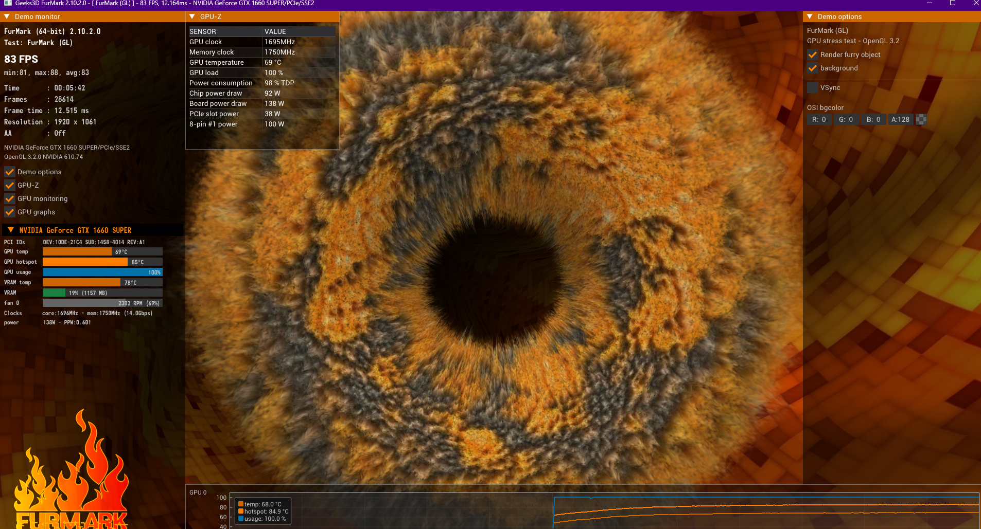Viewport: 981px width, 529px height.
Task: Maximize the FurMark window
Action: click(953, 3)
